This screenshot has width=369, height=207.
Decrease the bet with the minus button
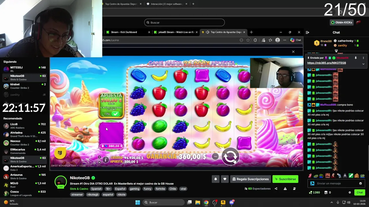[215, 156]
